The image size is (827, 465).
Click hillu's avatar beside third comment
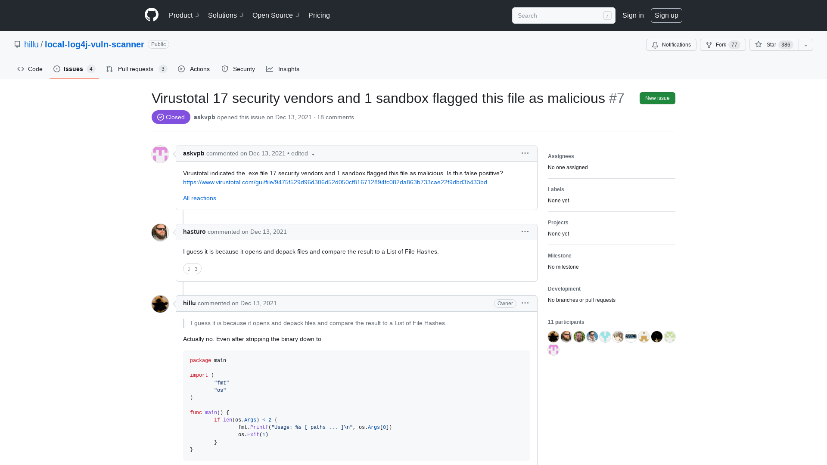tap(160, 304)
